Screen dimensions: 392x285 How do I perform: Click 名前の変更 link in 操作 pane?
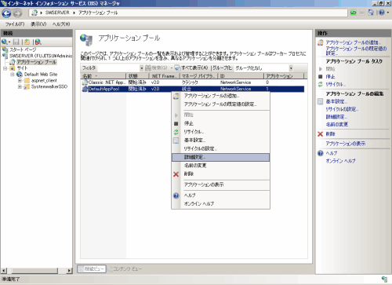click(337, 124)
